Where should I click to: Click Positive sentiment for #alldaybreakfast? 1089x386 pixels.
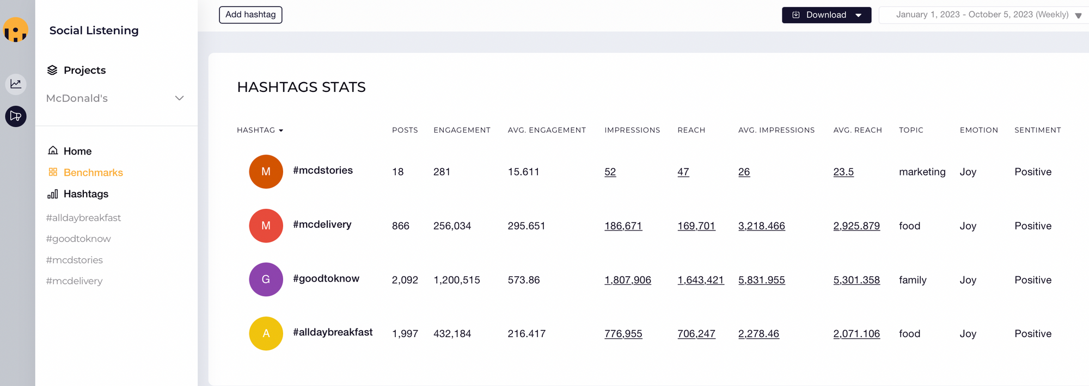click(1033, 334)
